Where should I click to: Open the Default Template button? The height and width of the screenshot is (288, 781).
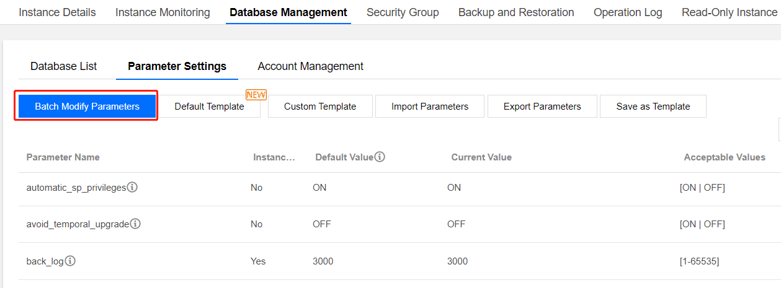click(209, 107)
